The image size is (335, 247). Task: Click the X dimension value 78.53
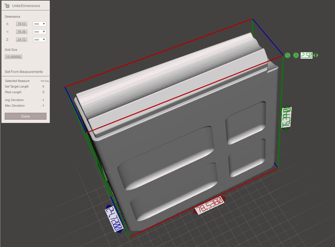click(21, 24)
